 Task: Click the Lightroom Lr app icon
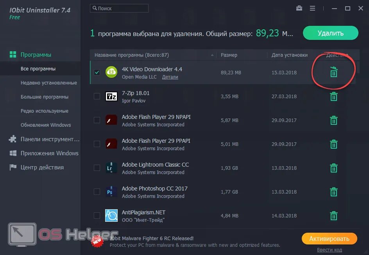point(111,168)
